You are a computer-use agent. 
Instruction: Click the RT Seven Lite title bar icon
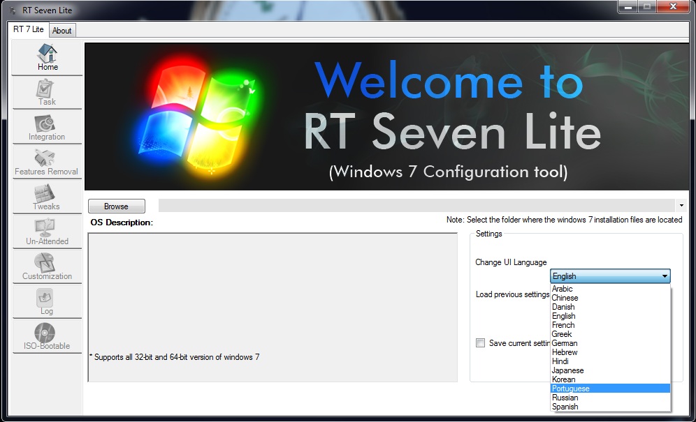coord(13,10)
